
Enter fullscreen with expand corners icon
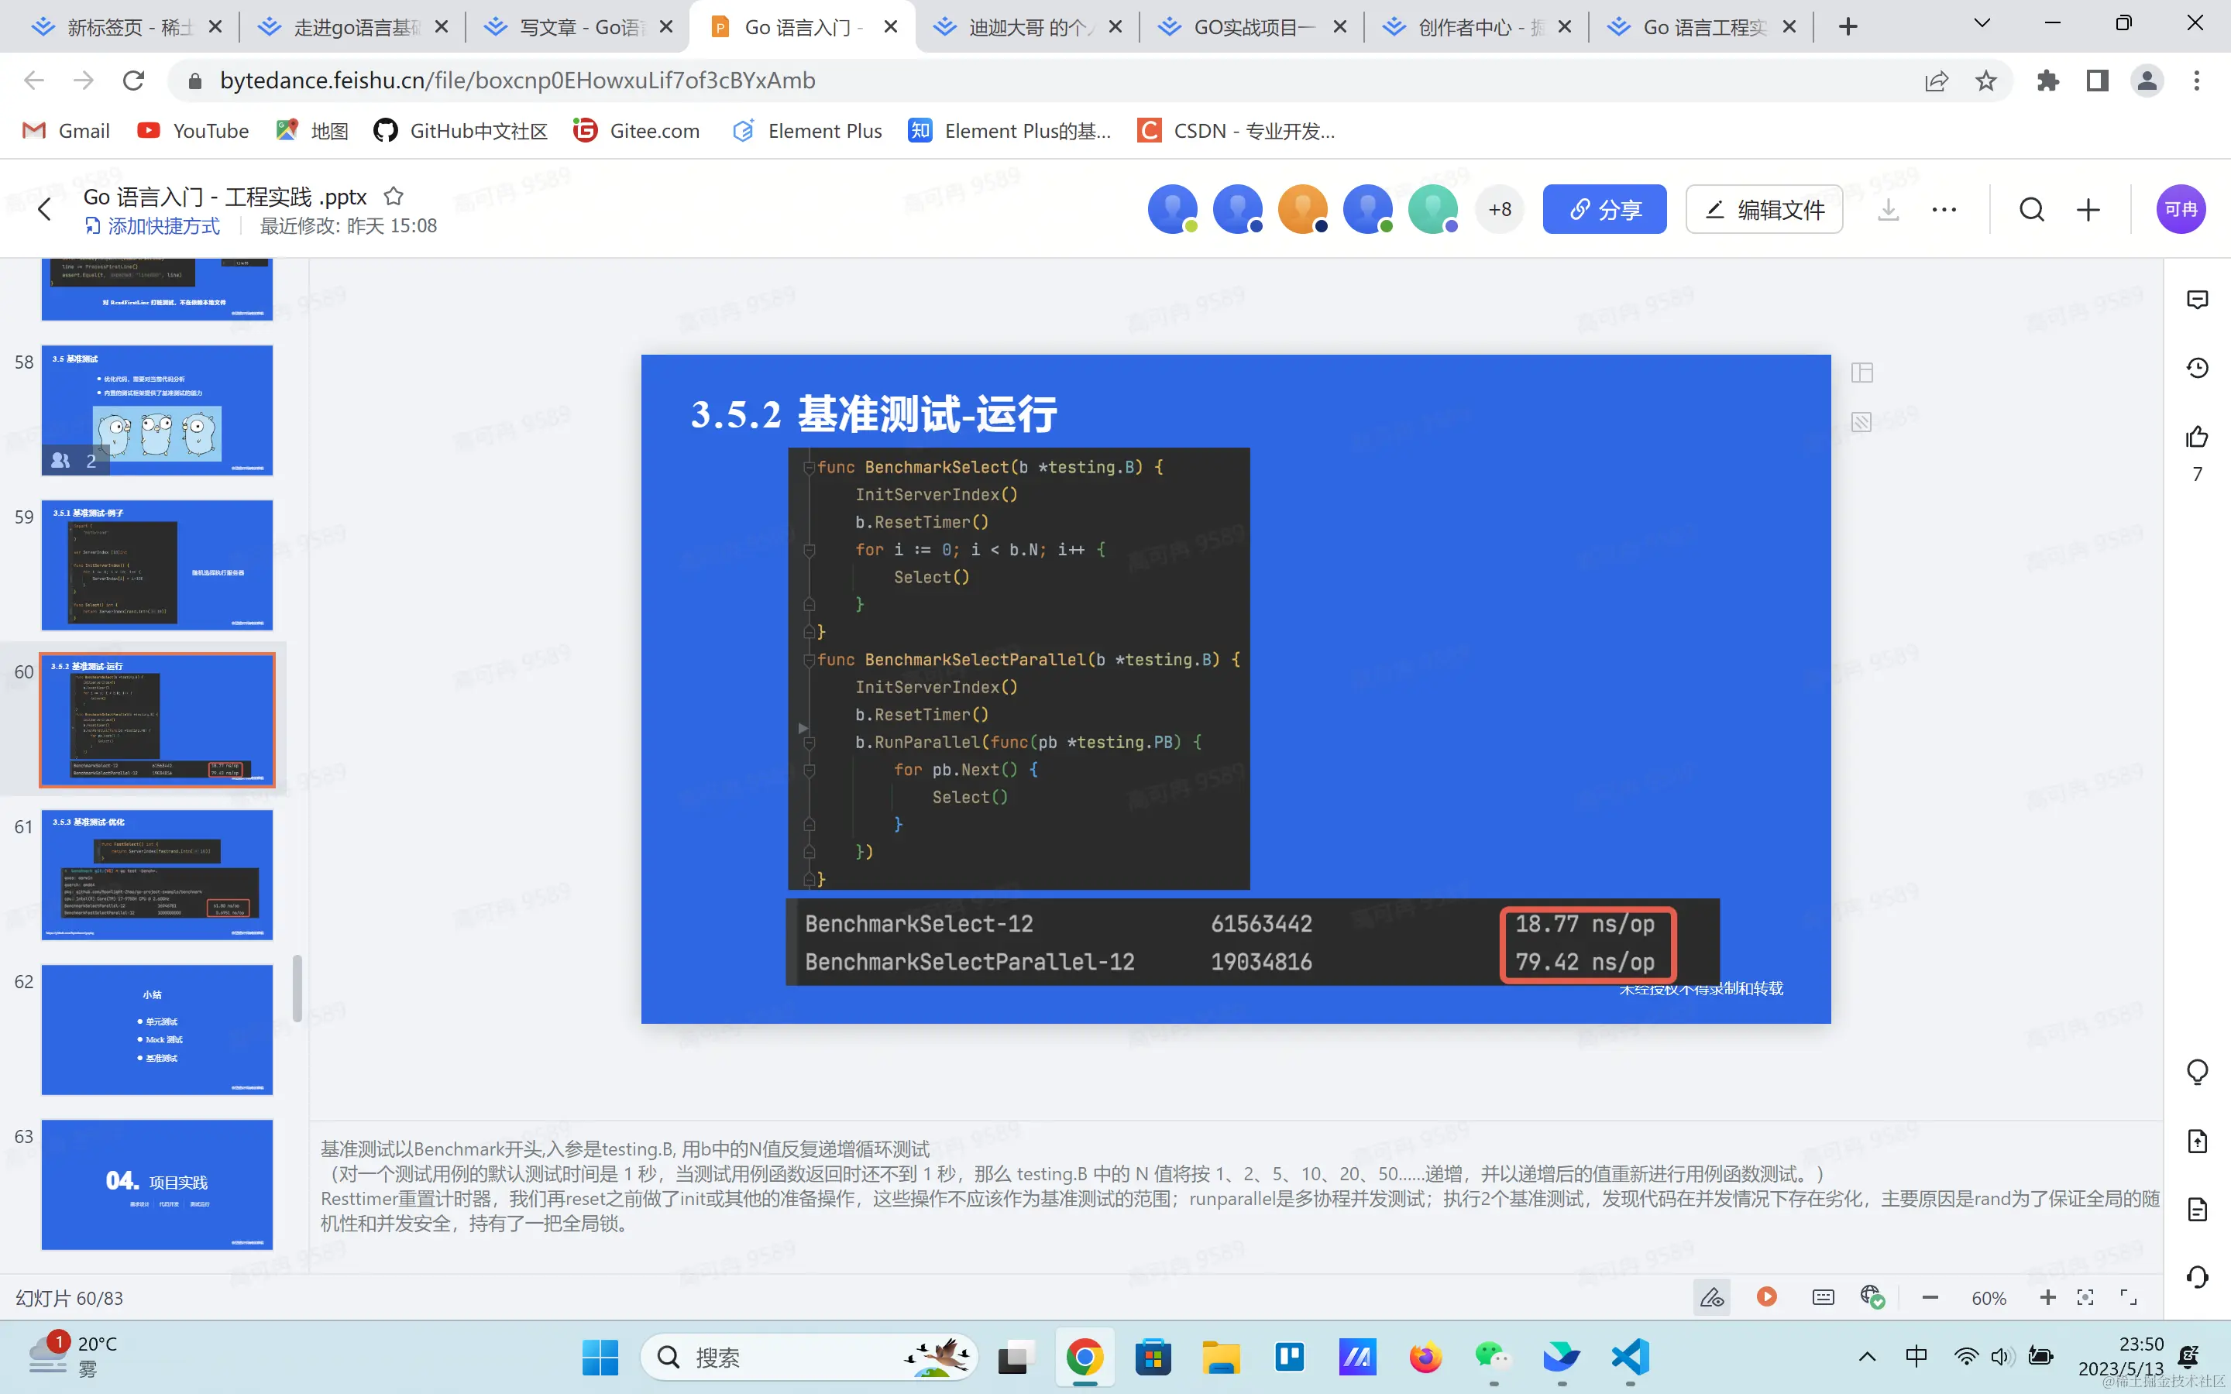2129,1297
